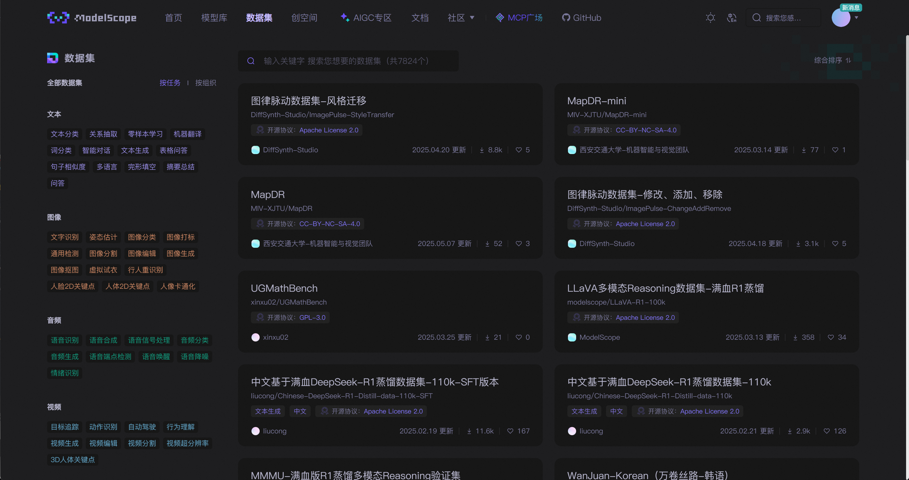Click the GitHub octocat icon

(566, 18)
